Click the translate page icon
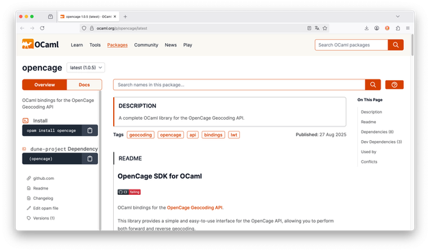The height and width of the screenshot is (251, 430). [317, 28]
